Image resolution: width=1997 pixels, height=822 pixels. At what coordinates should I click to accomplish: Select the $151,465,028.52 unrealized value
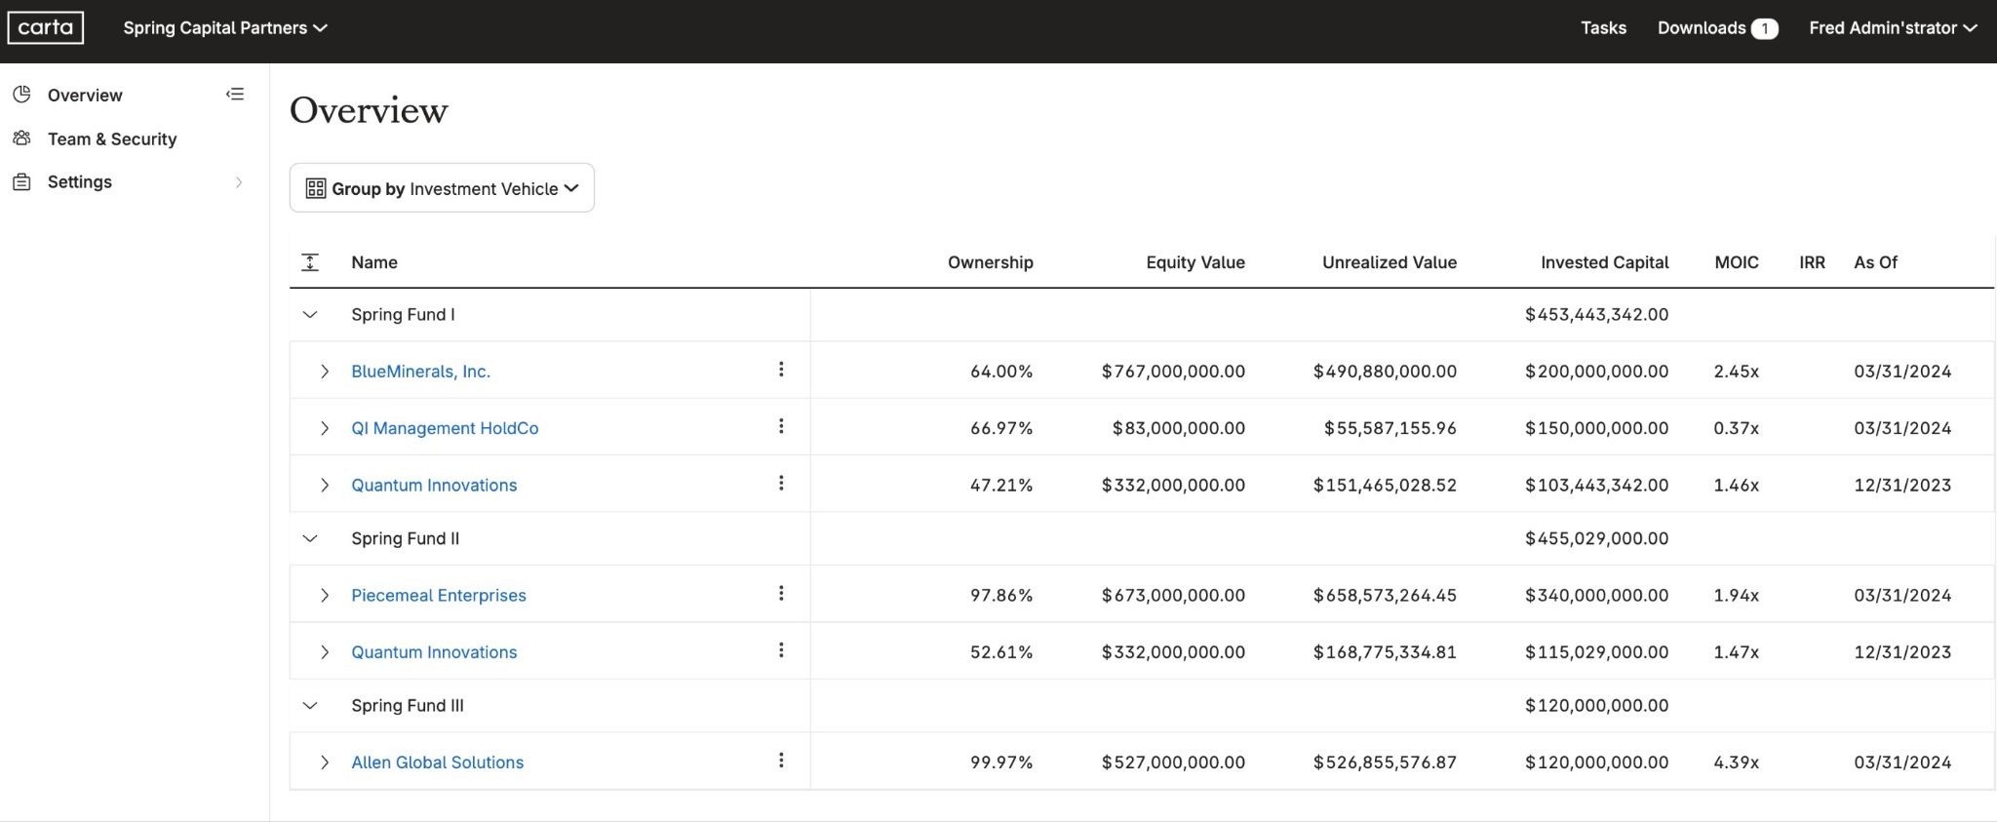pyautogui.click(x=1385, y=485)
